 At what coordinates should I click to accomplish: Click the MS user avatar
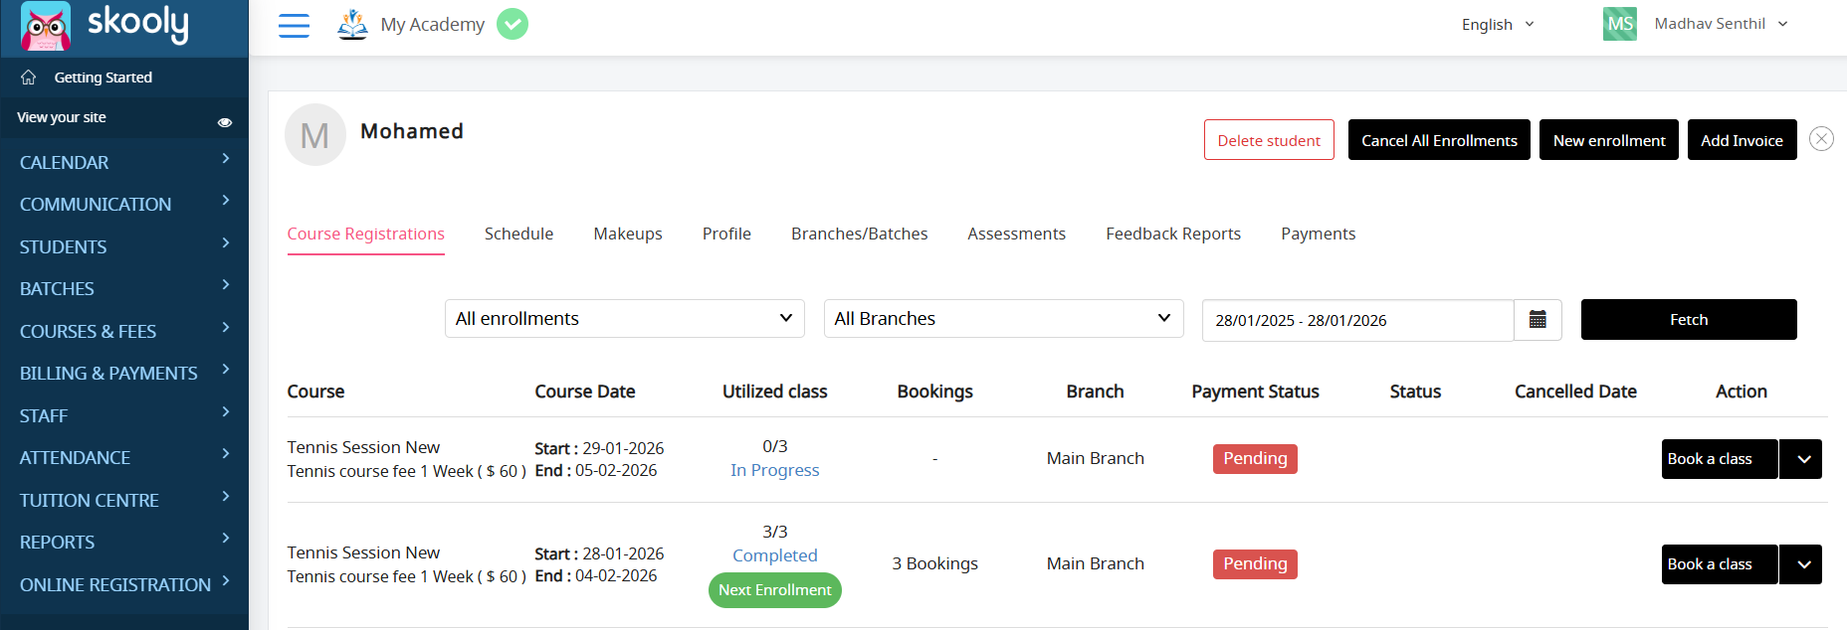click(x=1619, y=24)
